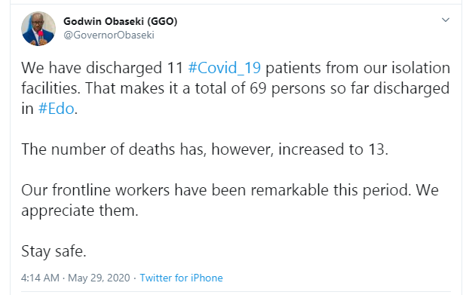The height and width of the screenshot is (295, 463).
Task: Click the 4:14 AM timestamp
Action: pyautogui.click(x=40, y=278)
